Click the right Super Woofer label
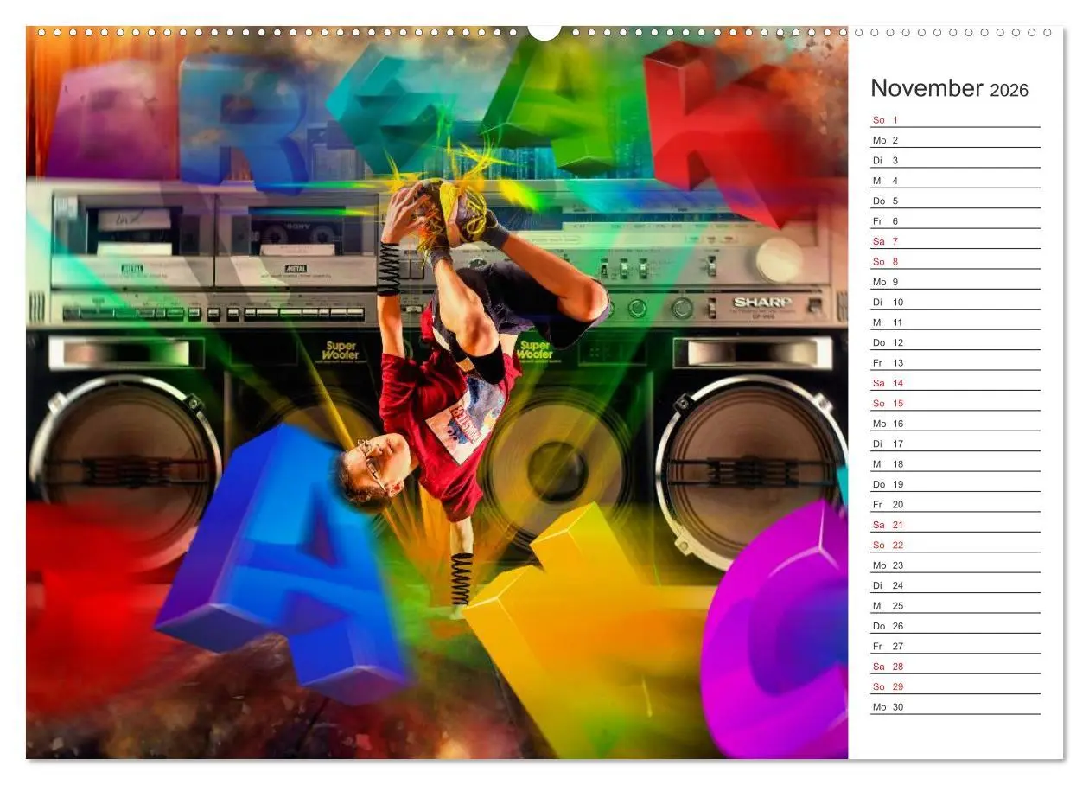 click(534, 351)
